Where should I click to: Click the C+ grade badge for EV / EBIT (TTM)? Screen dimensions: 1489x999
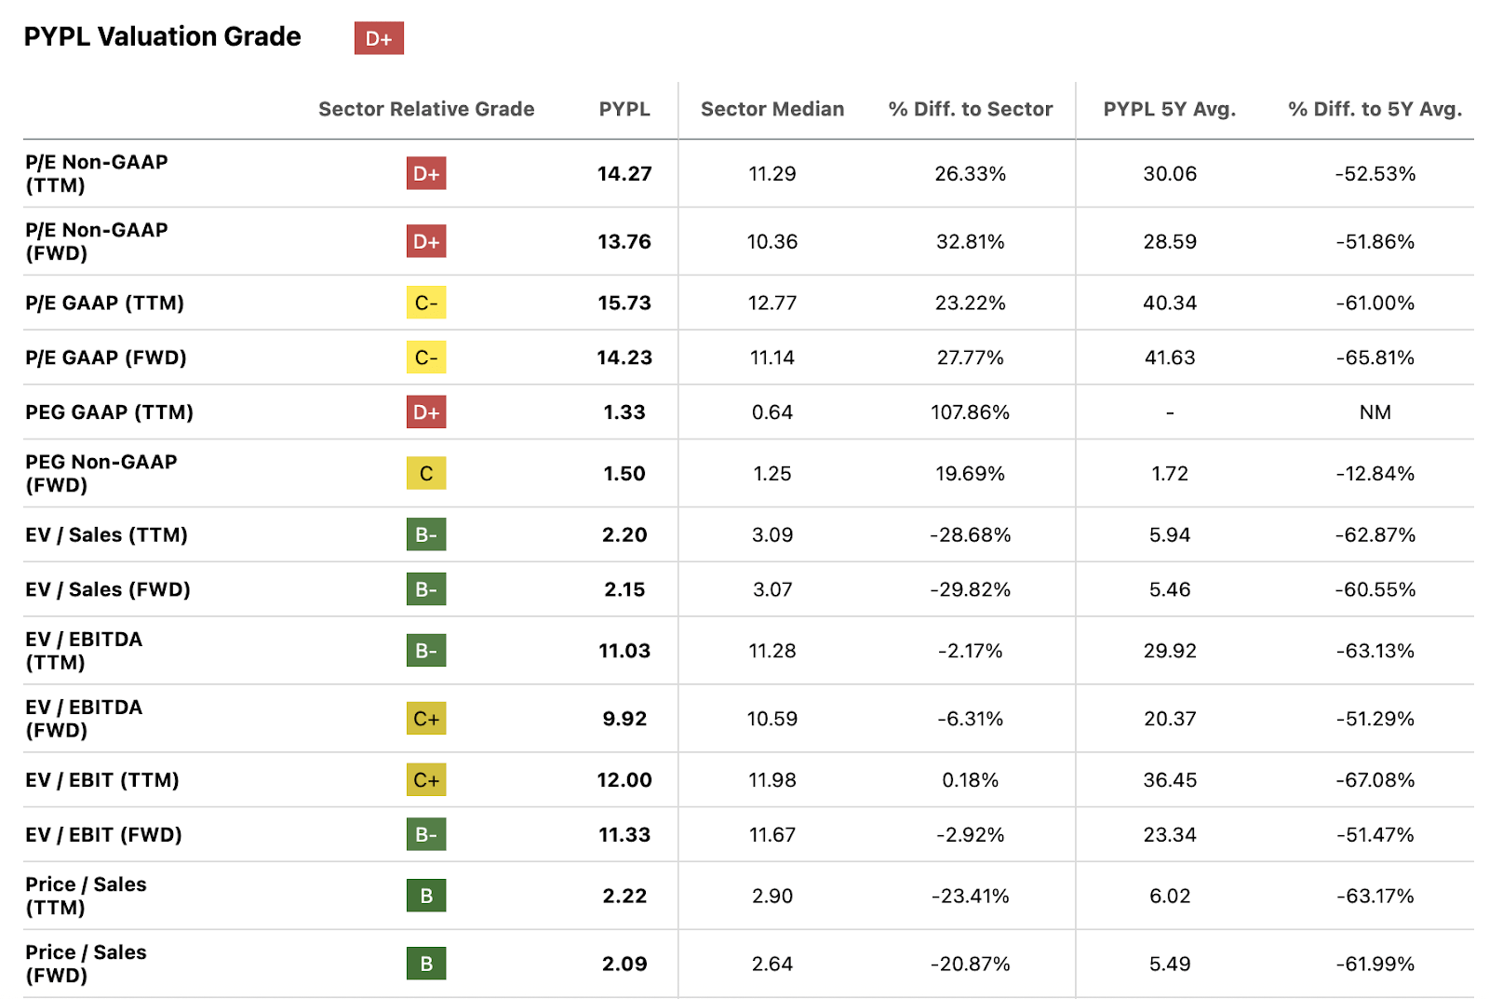426,780
